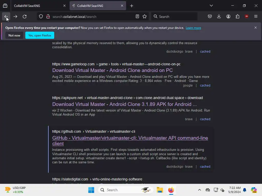Open cached link under resource consolidation snippet
The height and width of the screenshot is (196, 262).
205,52
